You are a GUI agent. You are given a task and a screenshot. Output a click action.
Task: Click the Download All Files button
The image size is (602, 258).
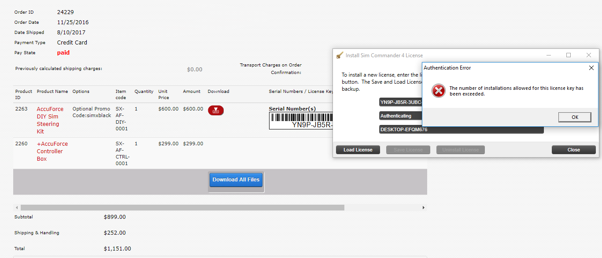(x=236, y=180)
